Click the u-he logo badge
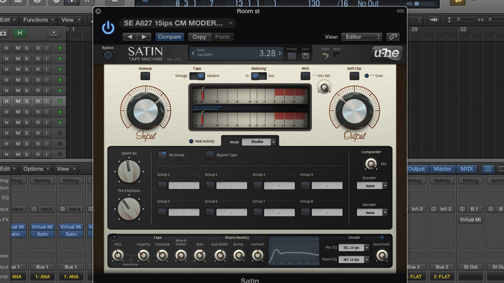Image resolution: width=504 pixels, height=283 pixels. [387, 53]
